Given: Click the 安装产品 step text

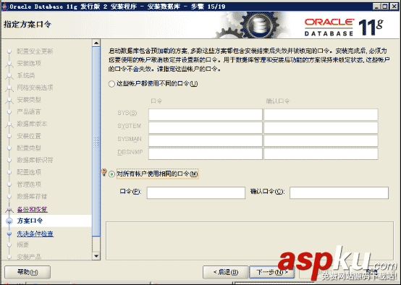Looking at the screenshot, I should click(29, 257).
